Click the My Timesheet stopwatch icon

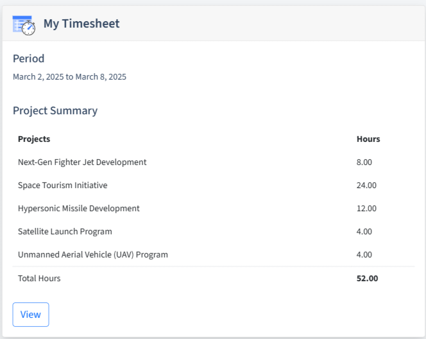tap(24, 25)
